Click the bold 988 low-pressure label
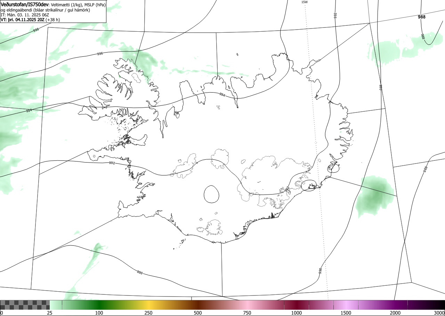Image resolution: width=445 pixels, height=316 pixels. [x=421, y=17]
